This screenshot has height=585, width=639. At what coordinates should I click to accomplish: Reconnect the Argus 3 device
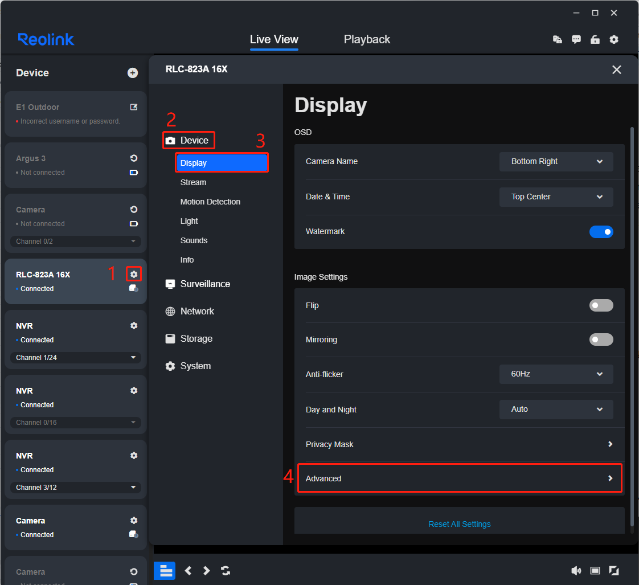pyautogui.click(x=134, y=158)
